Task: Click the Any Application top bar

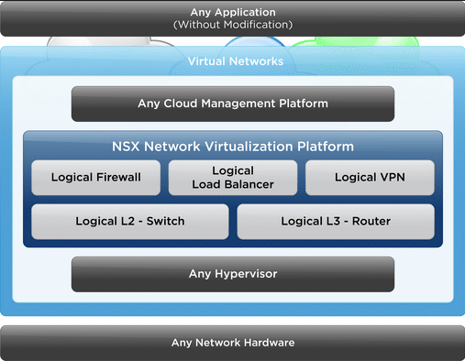Action: pyautogui.click(x=232, y=18)
